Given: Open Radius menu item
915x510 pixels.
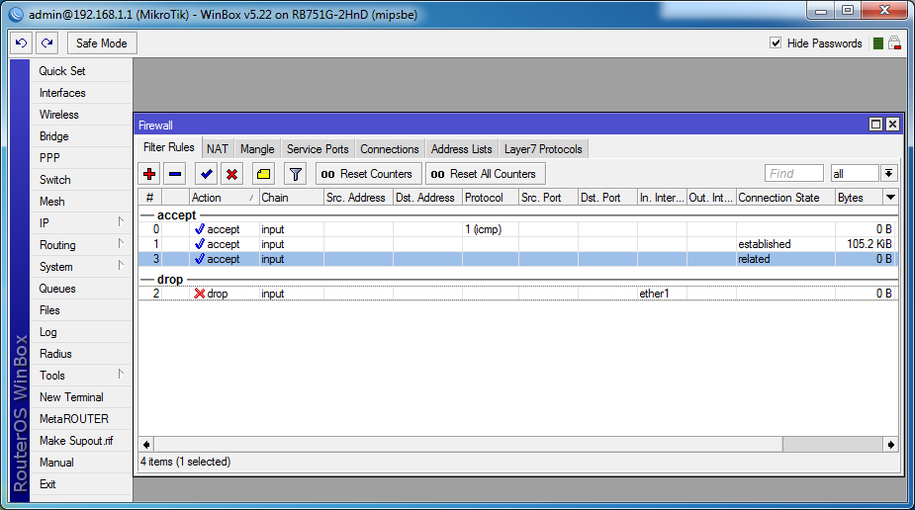Looking at the screenshot, I should tap(55, 354).
